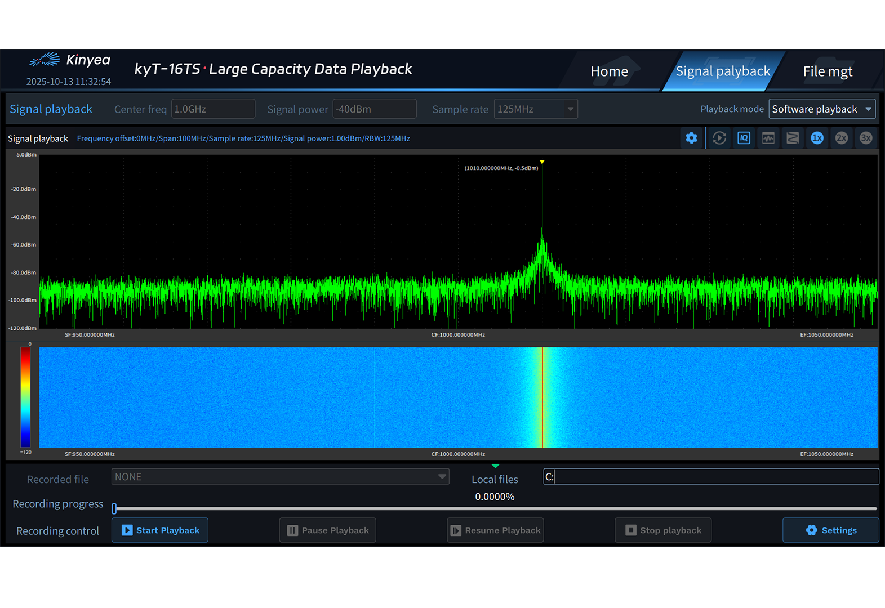
Task: Click the loop playback icon
Action: (719, 138)
